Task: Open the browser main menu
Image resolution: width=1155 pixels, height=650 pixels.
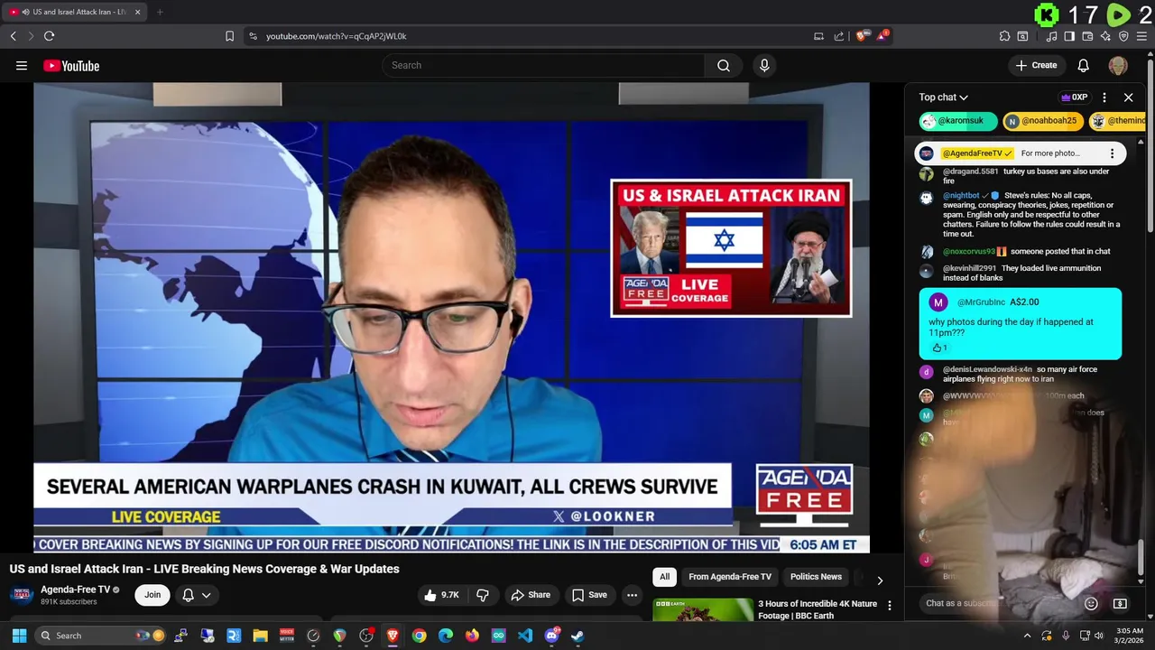Action: point(1142,36)
